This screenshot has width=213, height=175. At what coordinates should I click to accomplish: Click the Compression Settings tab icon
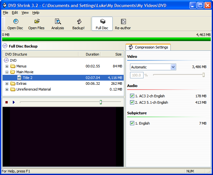point(131,47)
